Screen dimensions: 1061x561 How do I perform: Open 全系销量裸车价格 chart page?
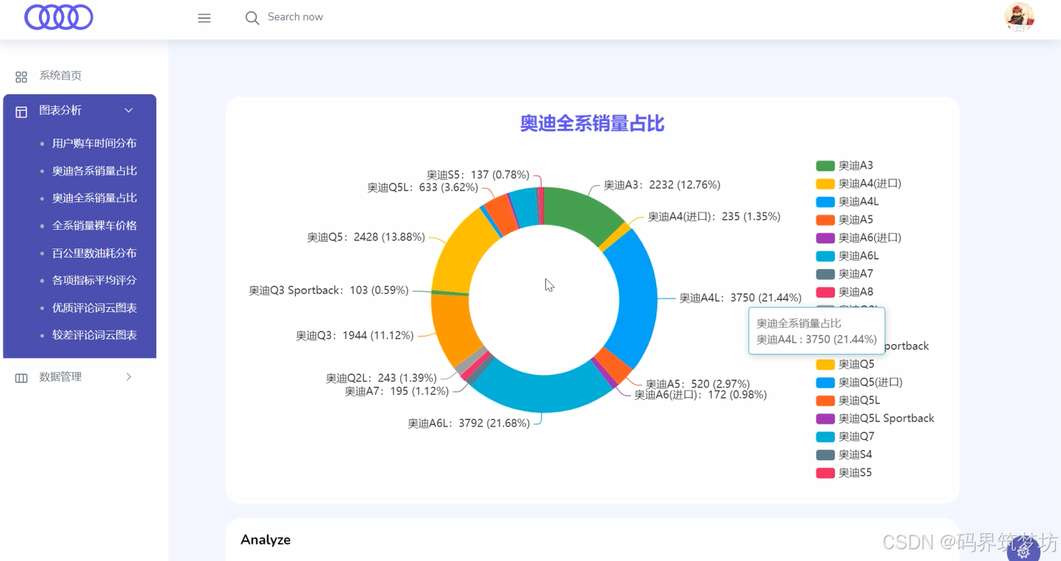pos(94,226)
